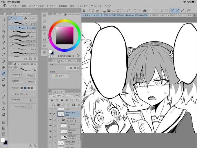
Task: Open the blend mode 通常 dropdown
Action: pos(60,95)
